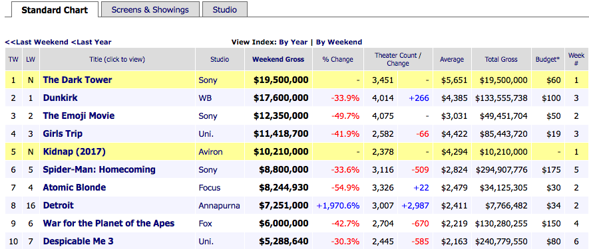
Task: Open Kidnap (2017) movie link
Action: (75, 152)
